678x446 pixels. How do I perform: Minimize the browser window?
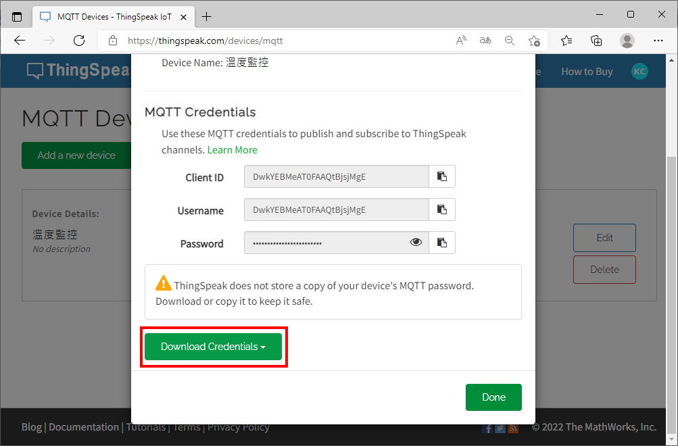pos(600,14)
